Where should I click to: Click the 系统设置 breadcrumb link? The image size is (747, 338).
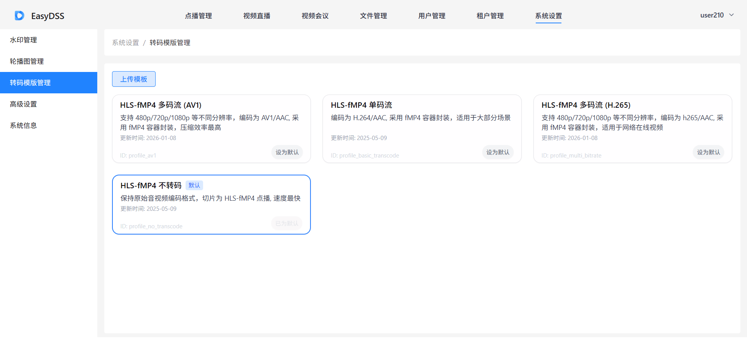pyautogui.click(x=125, y=43)
